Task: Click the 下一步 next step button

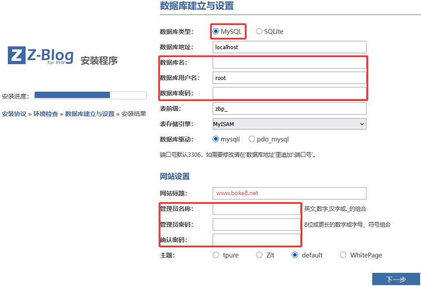Action: 396,279
